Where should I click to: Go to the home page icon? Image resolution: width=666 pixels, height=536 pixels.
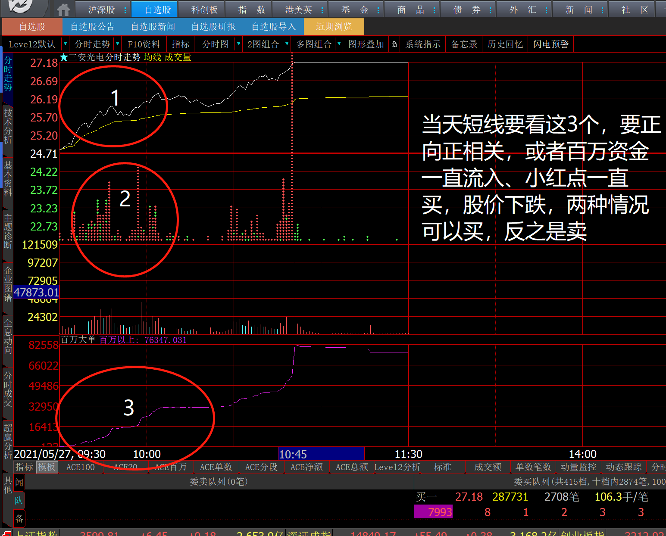pyautogui.click(x=63, y=9)
